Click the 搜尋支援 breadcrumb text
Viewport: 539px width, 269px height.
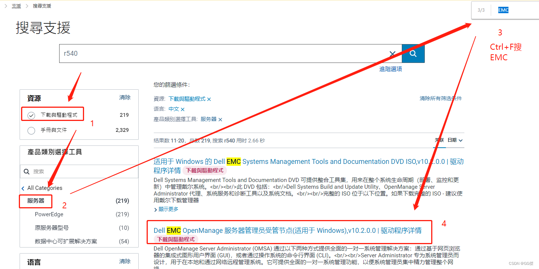(x=42, y=6)
